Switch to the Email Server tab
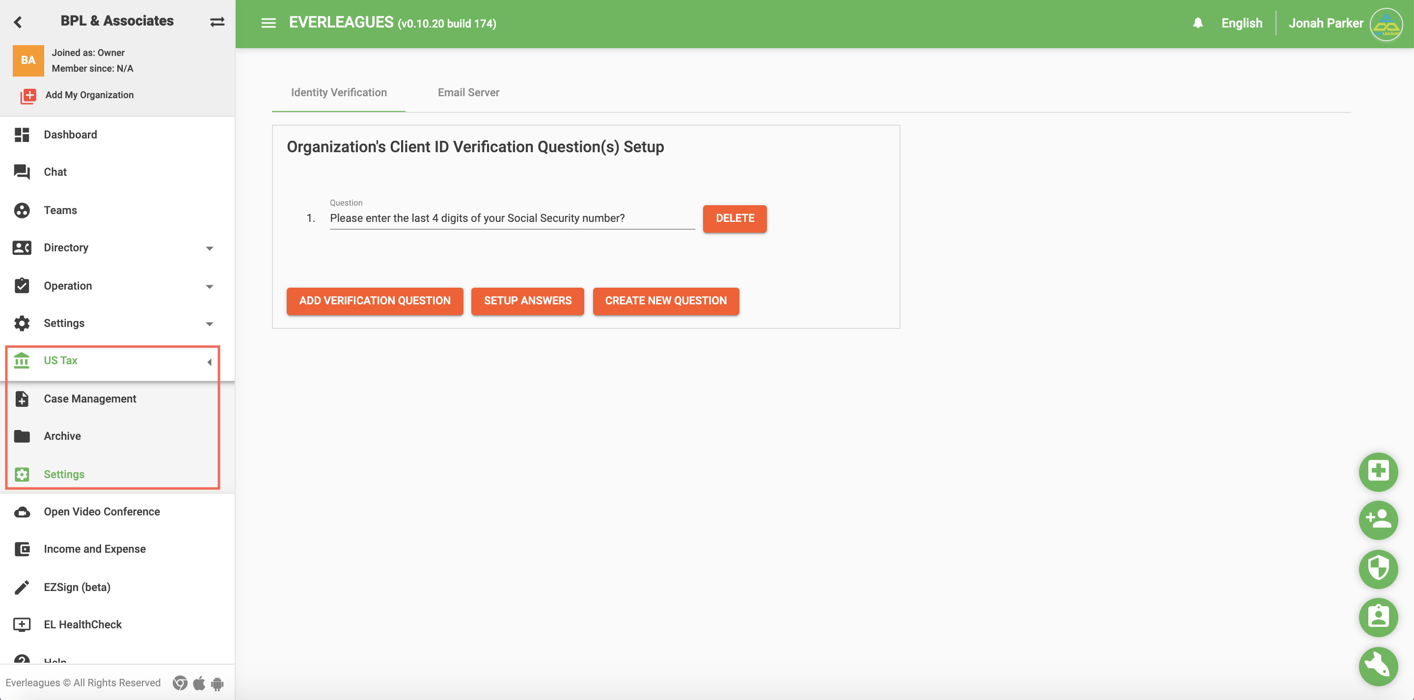 468,92
